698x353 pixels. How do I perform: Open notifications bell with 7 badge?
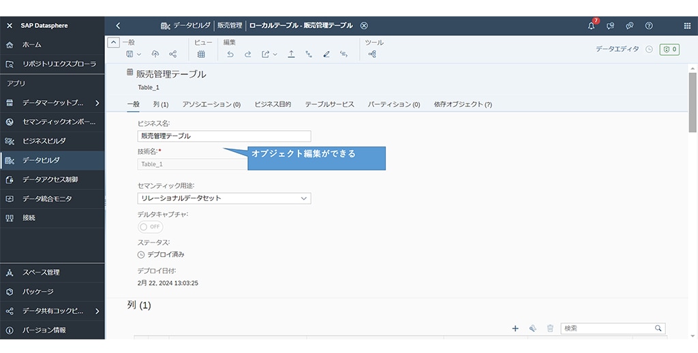pos(591,26)
